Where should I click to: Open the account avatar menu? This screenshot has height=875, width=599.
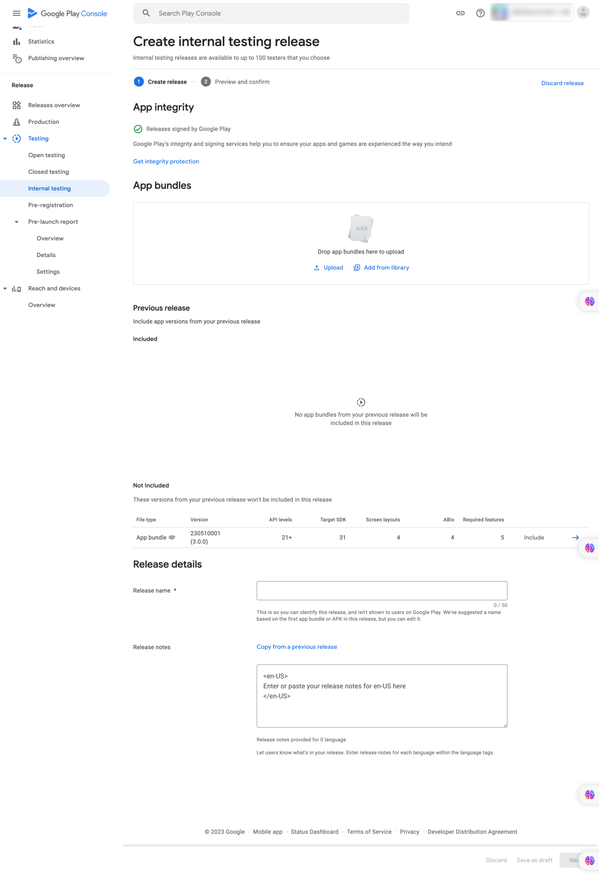(583, 12)
